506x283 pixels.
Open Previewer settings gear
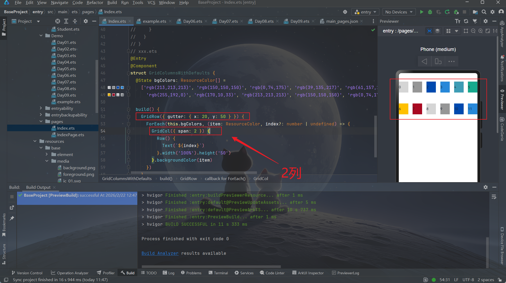tap(485, 21)
